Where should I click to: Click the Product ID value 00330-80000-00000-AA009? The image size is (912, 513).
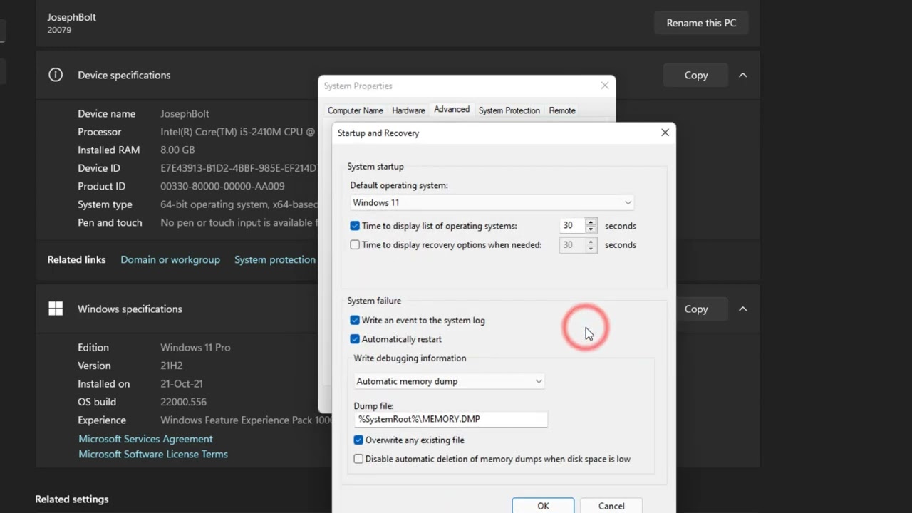coord(222,186)
